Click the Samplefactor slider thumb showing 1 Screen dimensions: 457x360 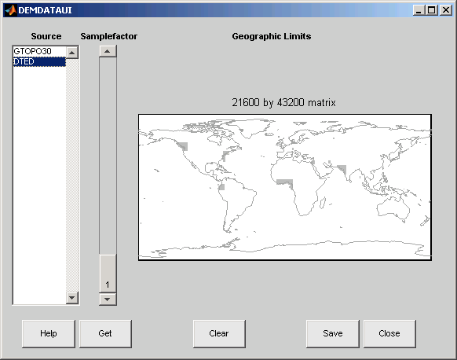(x=108, y=274)
